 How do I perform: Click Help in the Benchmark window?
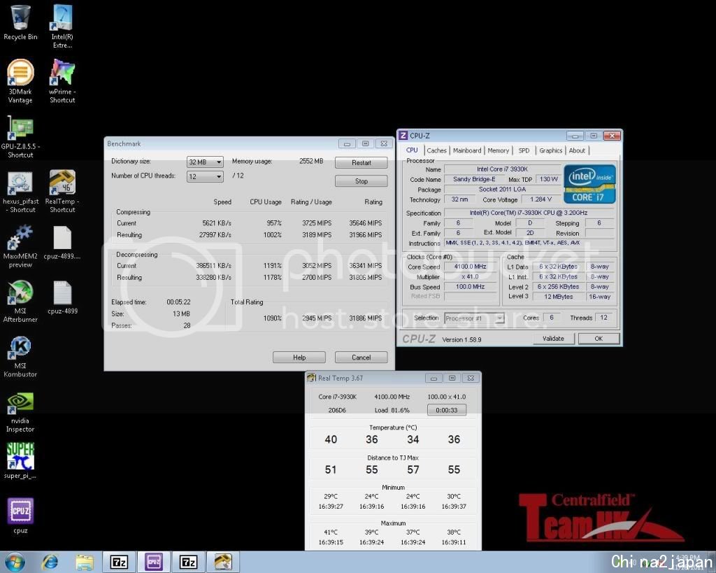tap(299, 358)
